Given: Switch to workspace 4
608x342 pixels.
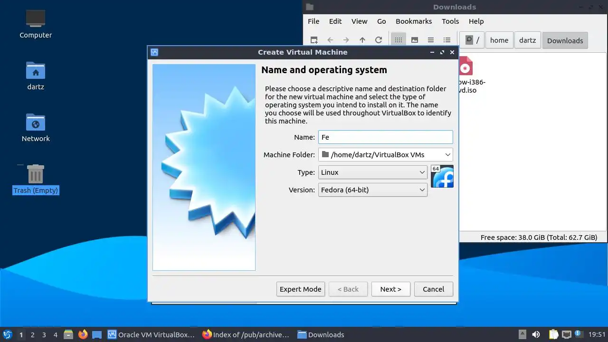Looking at the screenshot, I should pos(55,335).
